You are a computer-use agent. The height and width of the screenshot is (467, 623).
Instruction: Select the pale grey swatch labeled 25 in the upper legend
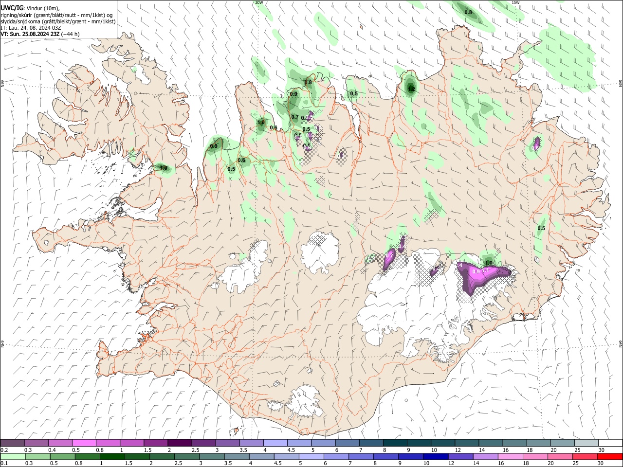(586, 443)
